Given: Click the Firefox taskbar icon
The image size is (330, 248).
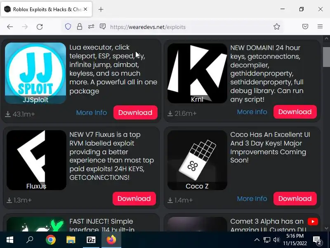Looking at the screenshot, I should pos(111,240).
